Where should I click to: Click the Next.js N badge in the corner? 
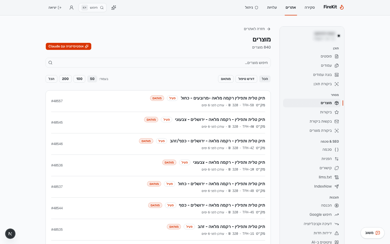coord(10,234)
